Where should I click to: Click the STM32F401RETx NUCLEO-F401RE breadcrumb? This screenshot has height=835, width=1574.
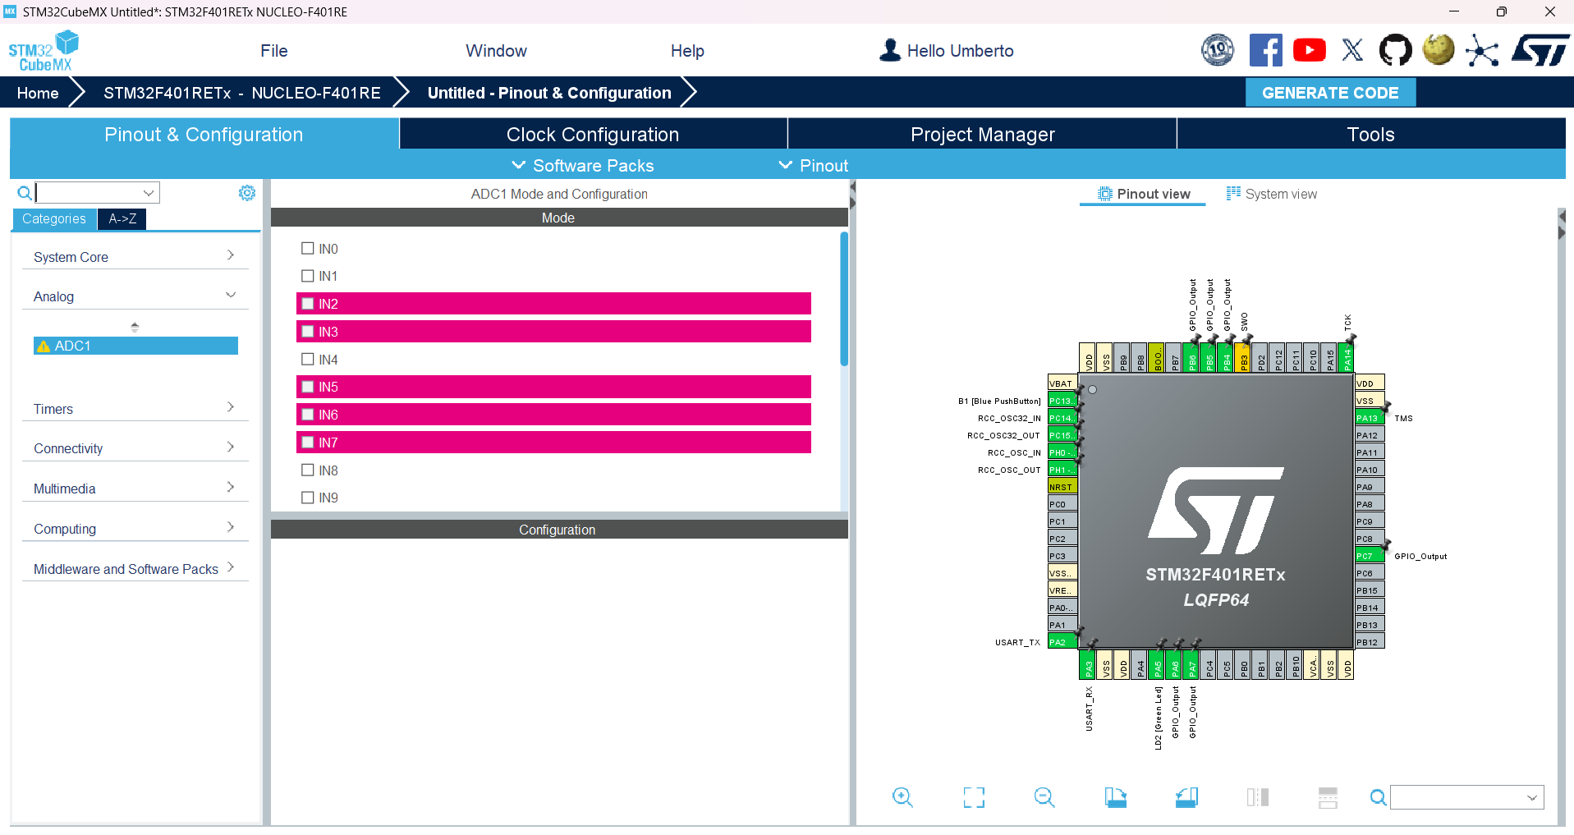point(242,93)
